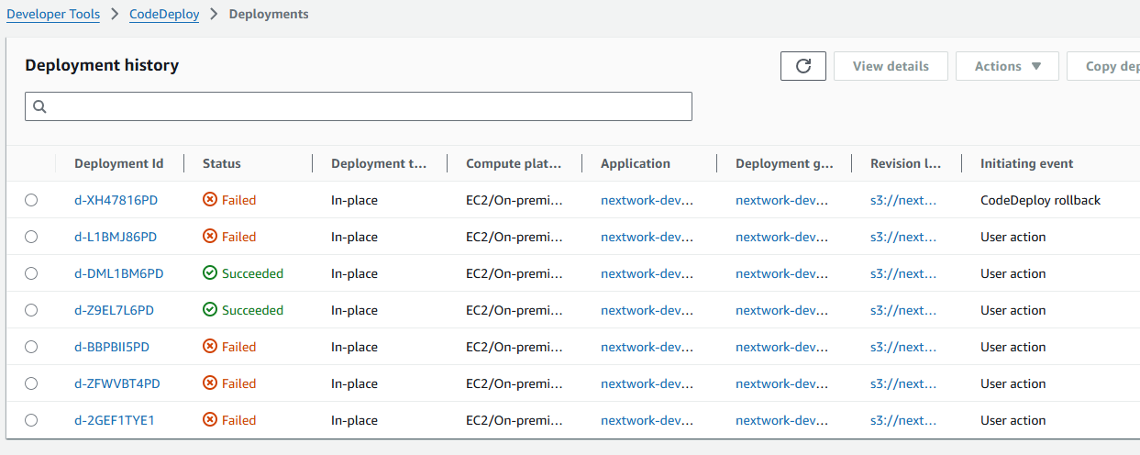Click the Succeeded check icon for d-Z9EL7L6PD
The height and width of the screenshot is (455, 1140).
209,310
